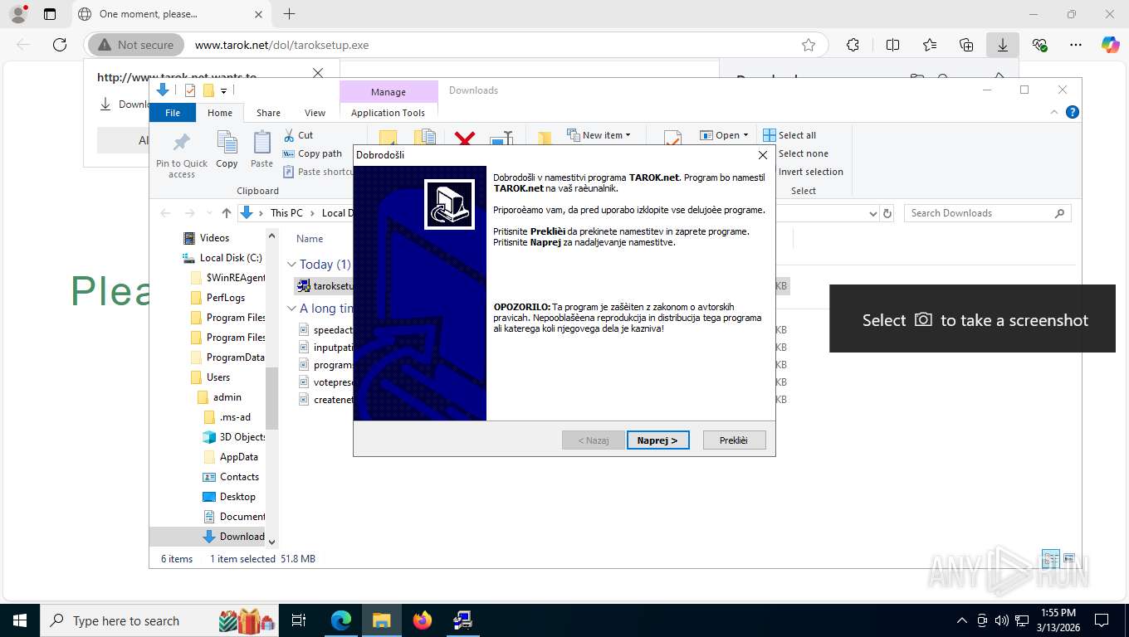
Task: Refresh the Edge browser page
Action: click(x=60, y=45)
